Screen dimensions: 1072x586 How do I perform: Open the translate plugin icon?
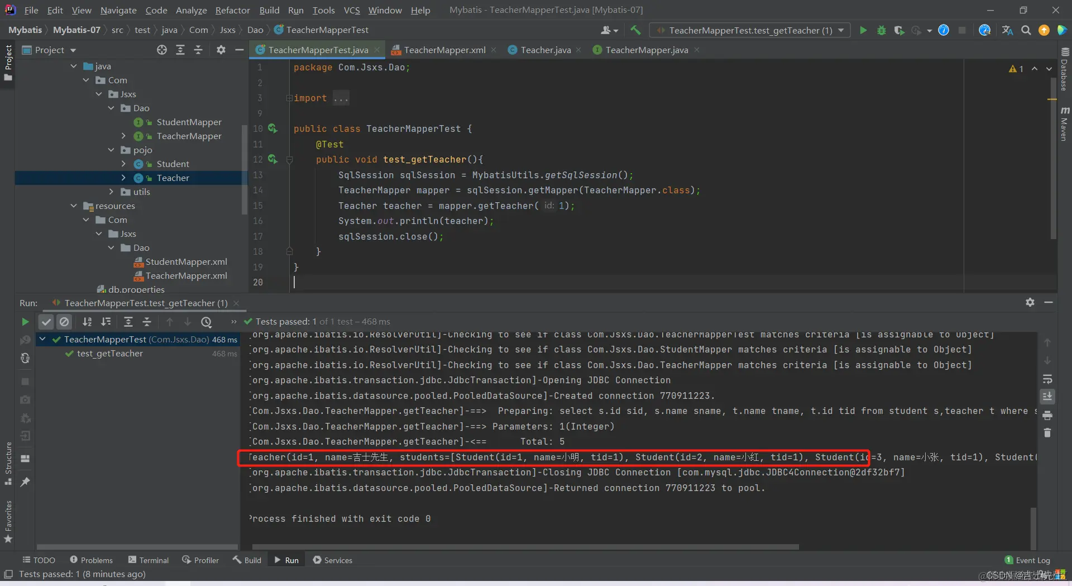click(1007, 30)
